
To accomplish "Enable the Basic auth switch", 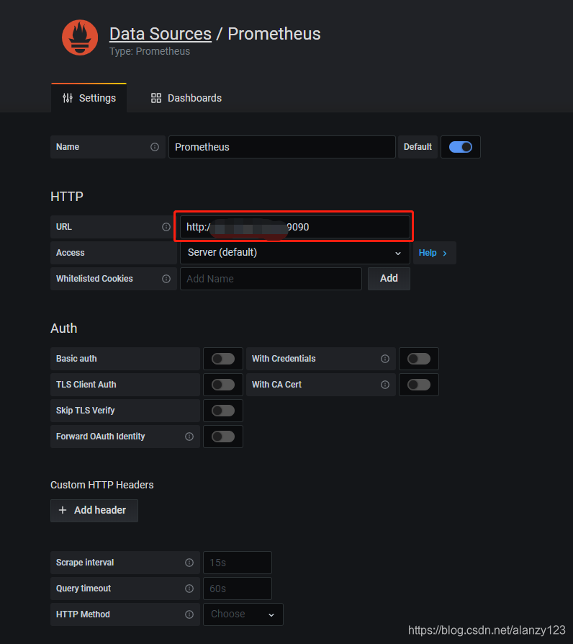I will pyautogui.click(x=223, y=359).
